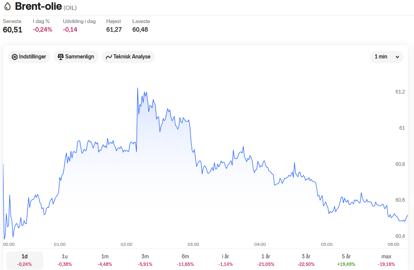Click the 60,4 price axis label

coord(400,236)
